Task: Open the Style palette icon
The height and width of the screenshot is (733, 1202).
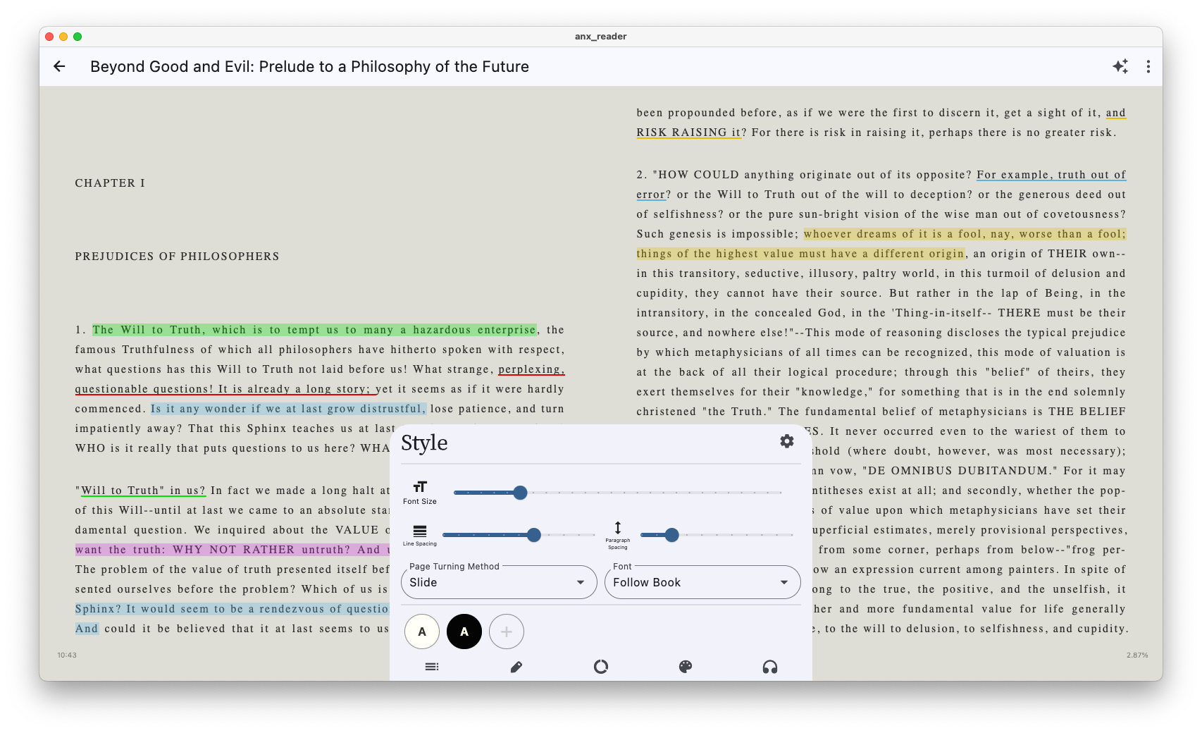Action: pos(686,666)
